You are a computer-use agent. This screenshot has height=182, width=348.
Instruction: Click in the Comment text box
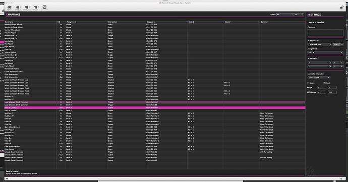coord(325,33)
